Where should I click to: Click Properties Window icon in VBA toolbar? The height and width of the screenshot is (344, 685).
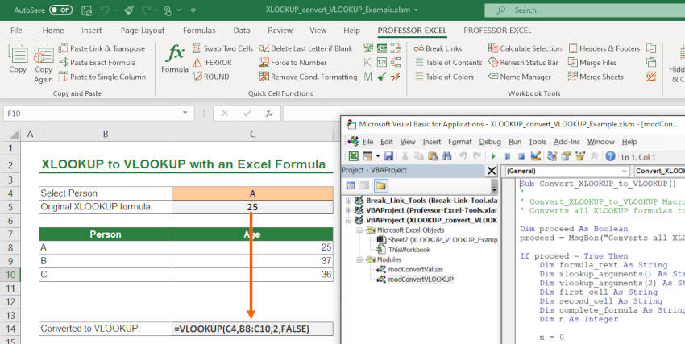[x=567, y=156]
